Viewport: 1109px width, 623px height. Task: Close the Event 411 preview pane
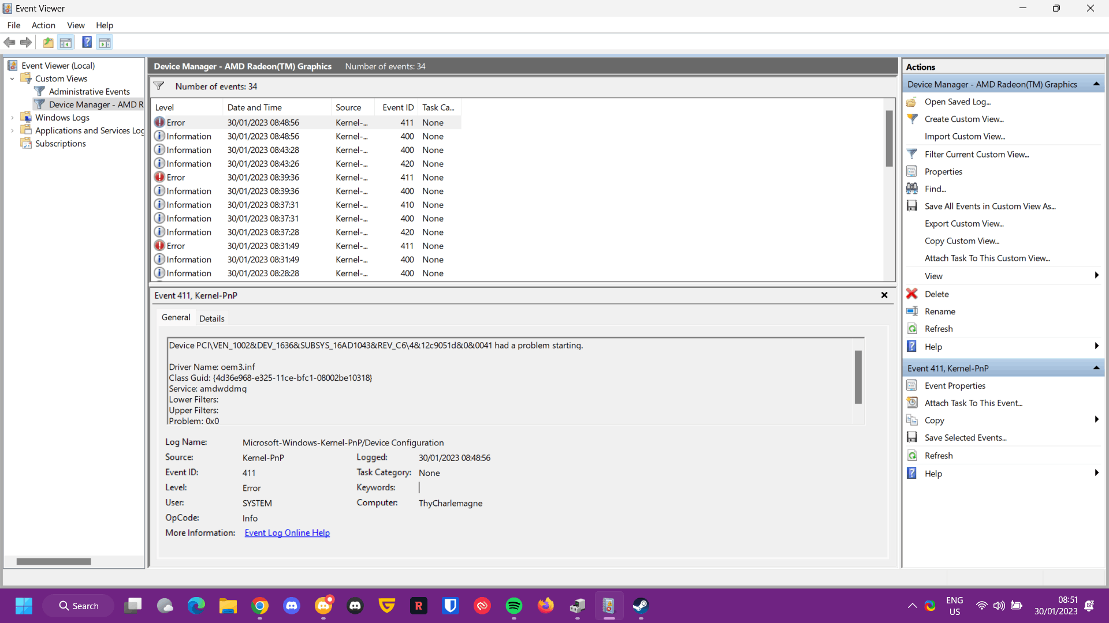pyautogui.click(x=884, y=295)
